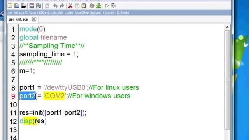Redo the last undone edit
Image resolution: width=249 pixels, height=140 pixels.
pyautogui.click(x=62, y=6)
